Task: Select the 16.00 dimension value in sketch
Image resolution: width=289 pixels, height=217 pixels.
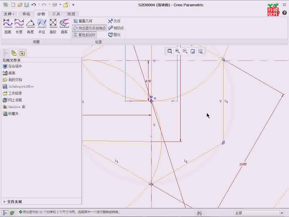Action: [x=243, y=164]
